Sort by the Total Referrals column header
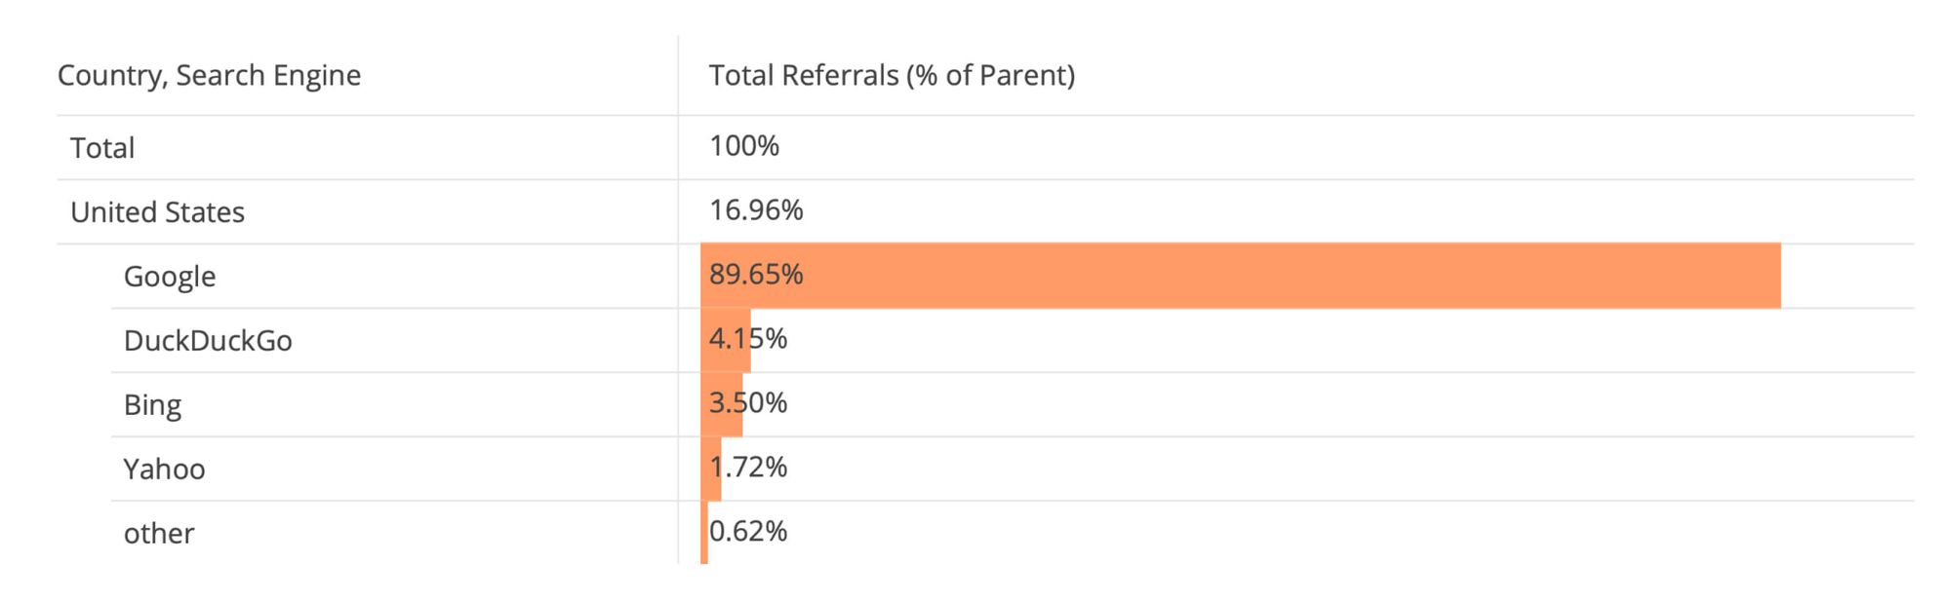Screen dimensions: 1951x602 pos(892,76)
